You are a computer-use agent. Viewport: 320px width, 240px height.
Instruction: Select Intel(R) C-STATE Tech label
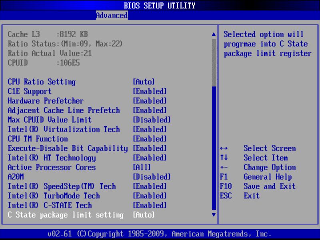click(x=50, y=205)
